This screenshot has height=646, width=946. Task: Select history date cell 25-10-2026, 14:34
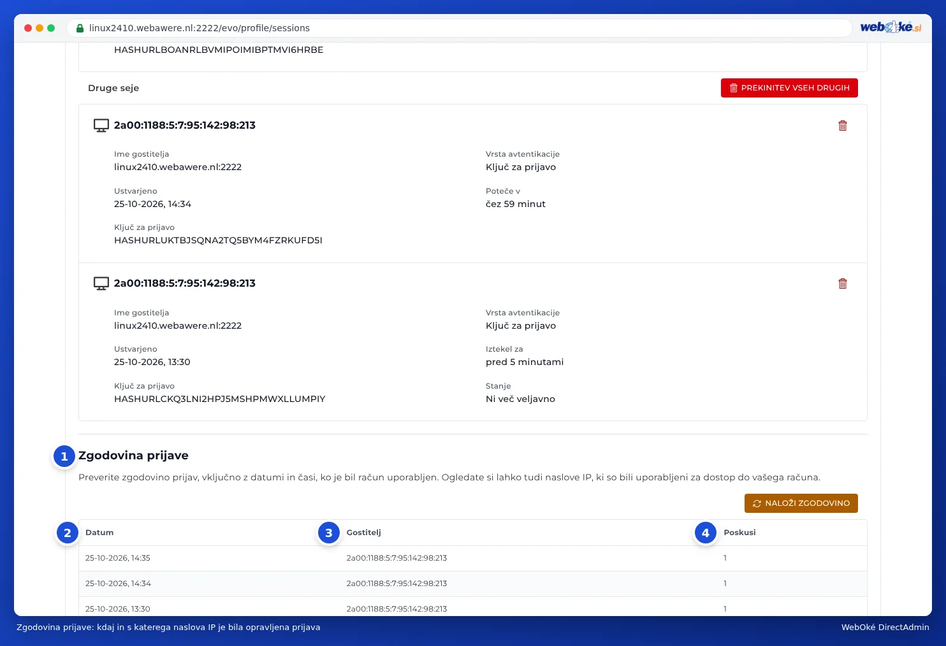[x=118, y=584]
